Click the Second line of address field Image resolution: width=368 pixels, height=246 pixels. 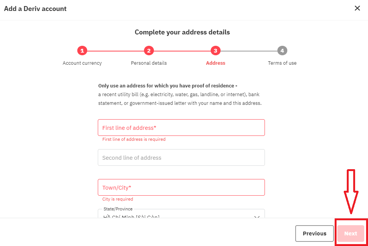[181, 157]
